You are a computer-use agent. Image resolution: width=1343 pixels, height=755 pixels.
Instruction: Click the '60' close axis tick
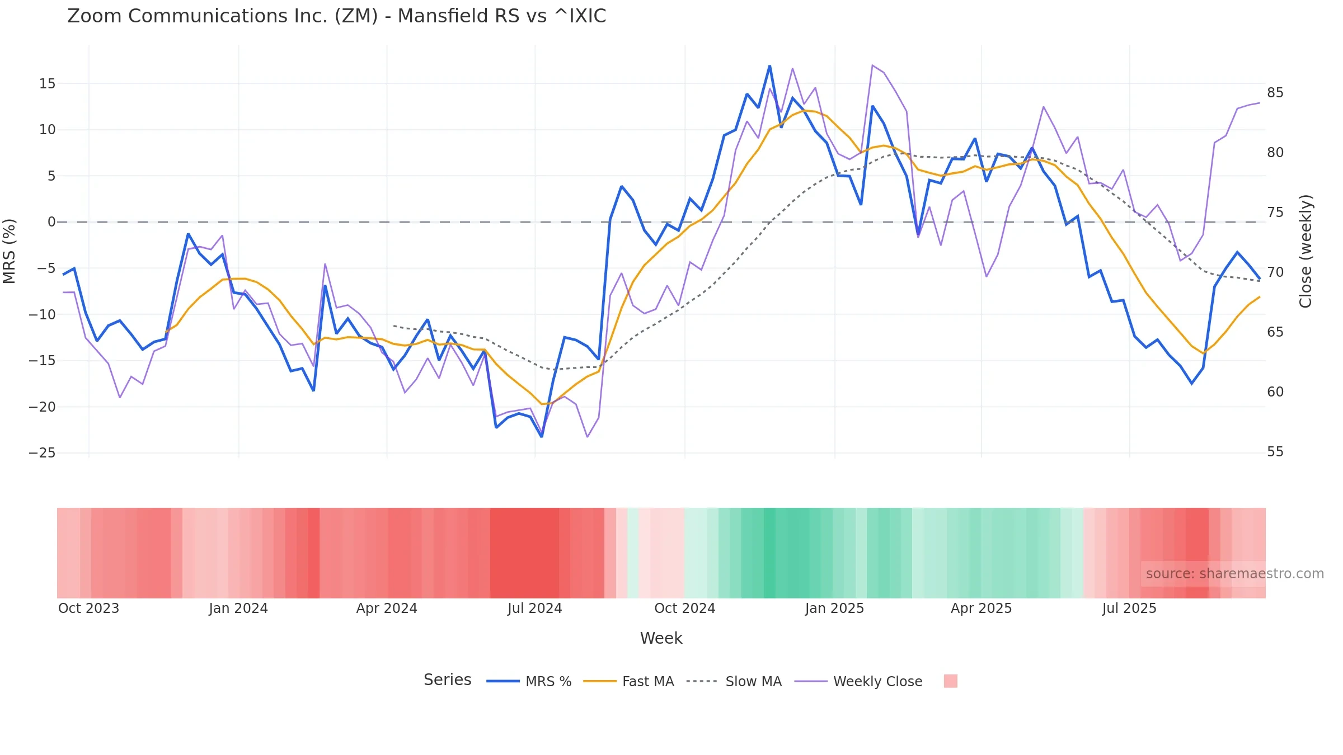[x=1275, y=392]
